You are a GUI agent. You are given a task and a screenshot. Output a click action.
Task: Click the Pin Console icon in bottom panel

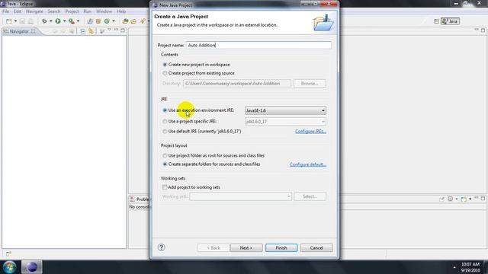click(442, 199)
